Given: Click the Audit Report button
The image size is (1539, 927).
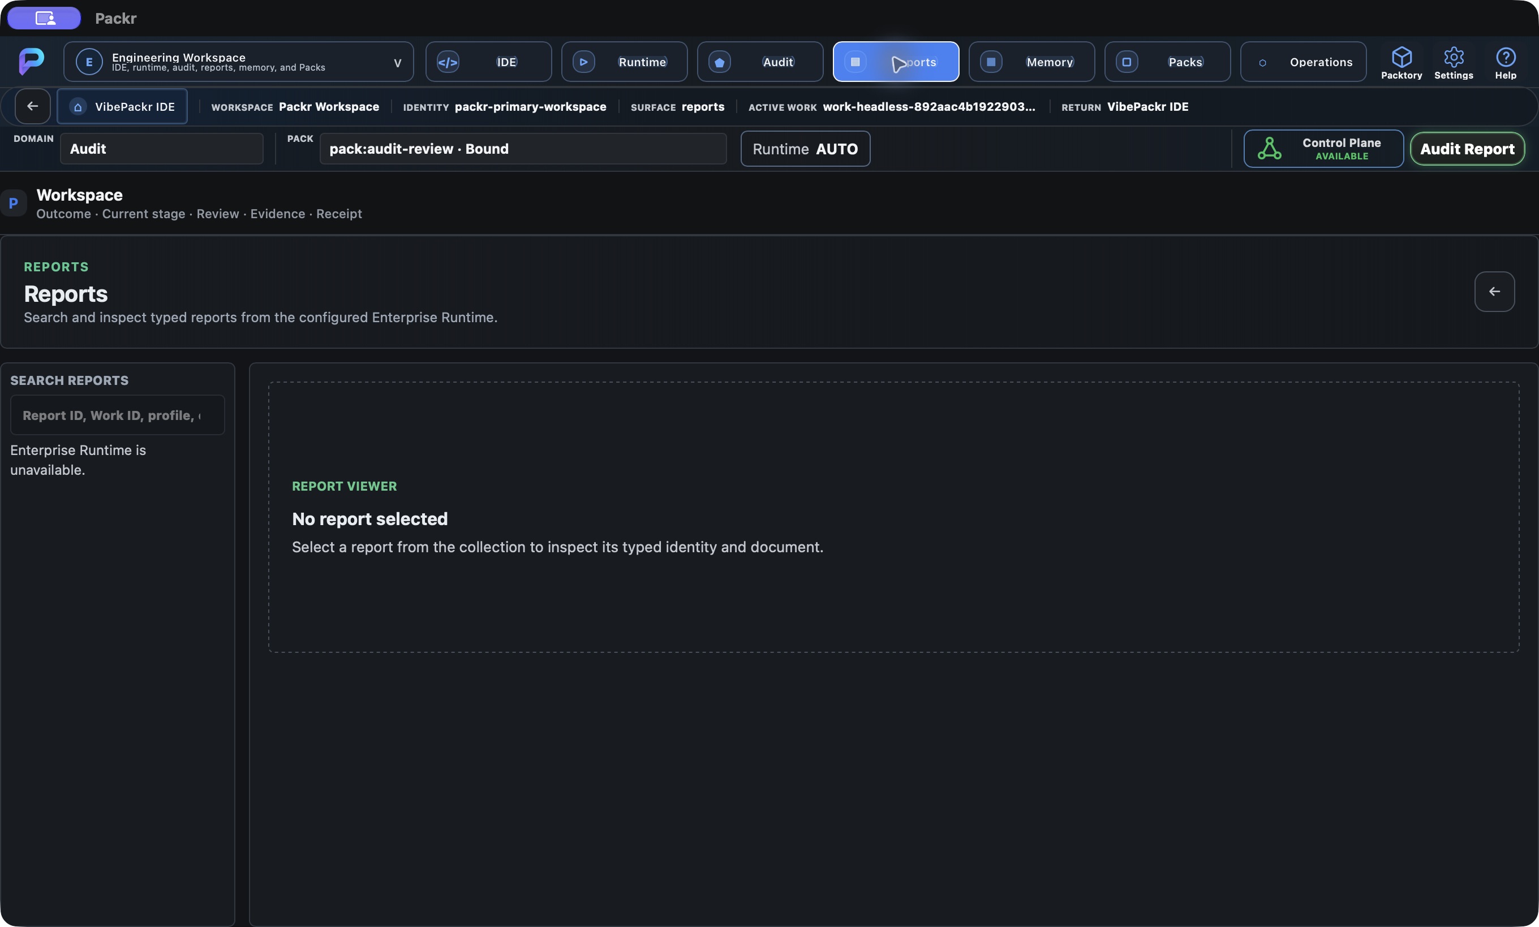Looking at the screenshot, I should pyautogui.click(x=1467, y=149).
